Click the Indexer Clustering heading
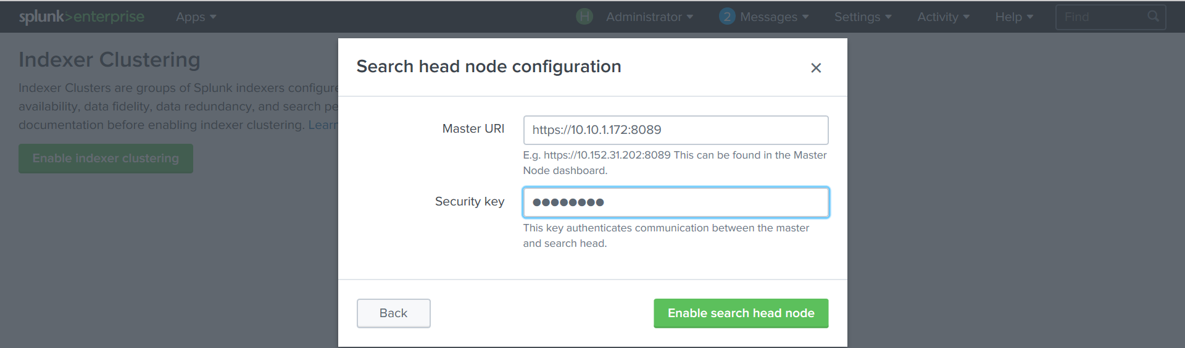The width and height of the screenshot is (1185, 348). point(109,60)
